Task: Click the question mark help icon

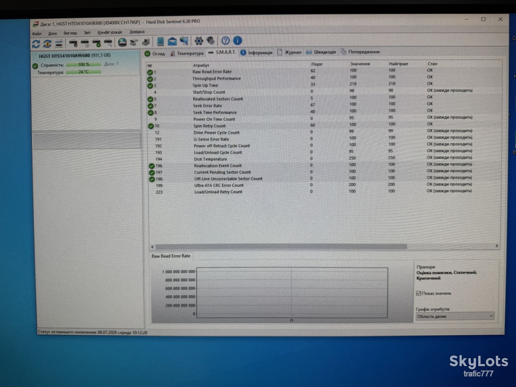Action: pos(225,41)
